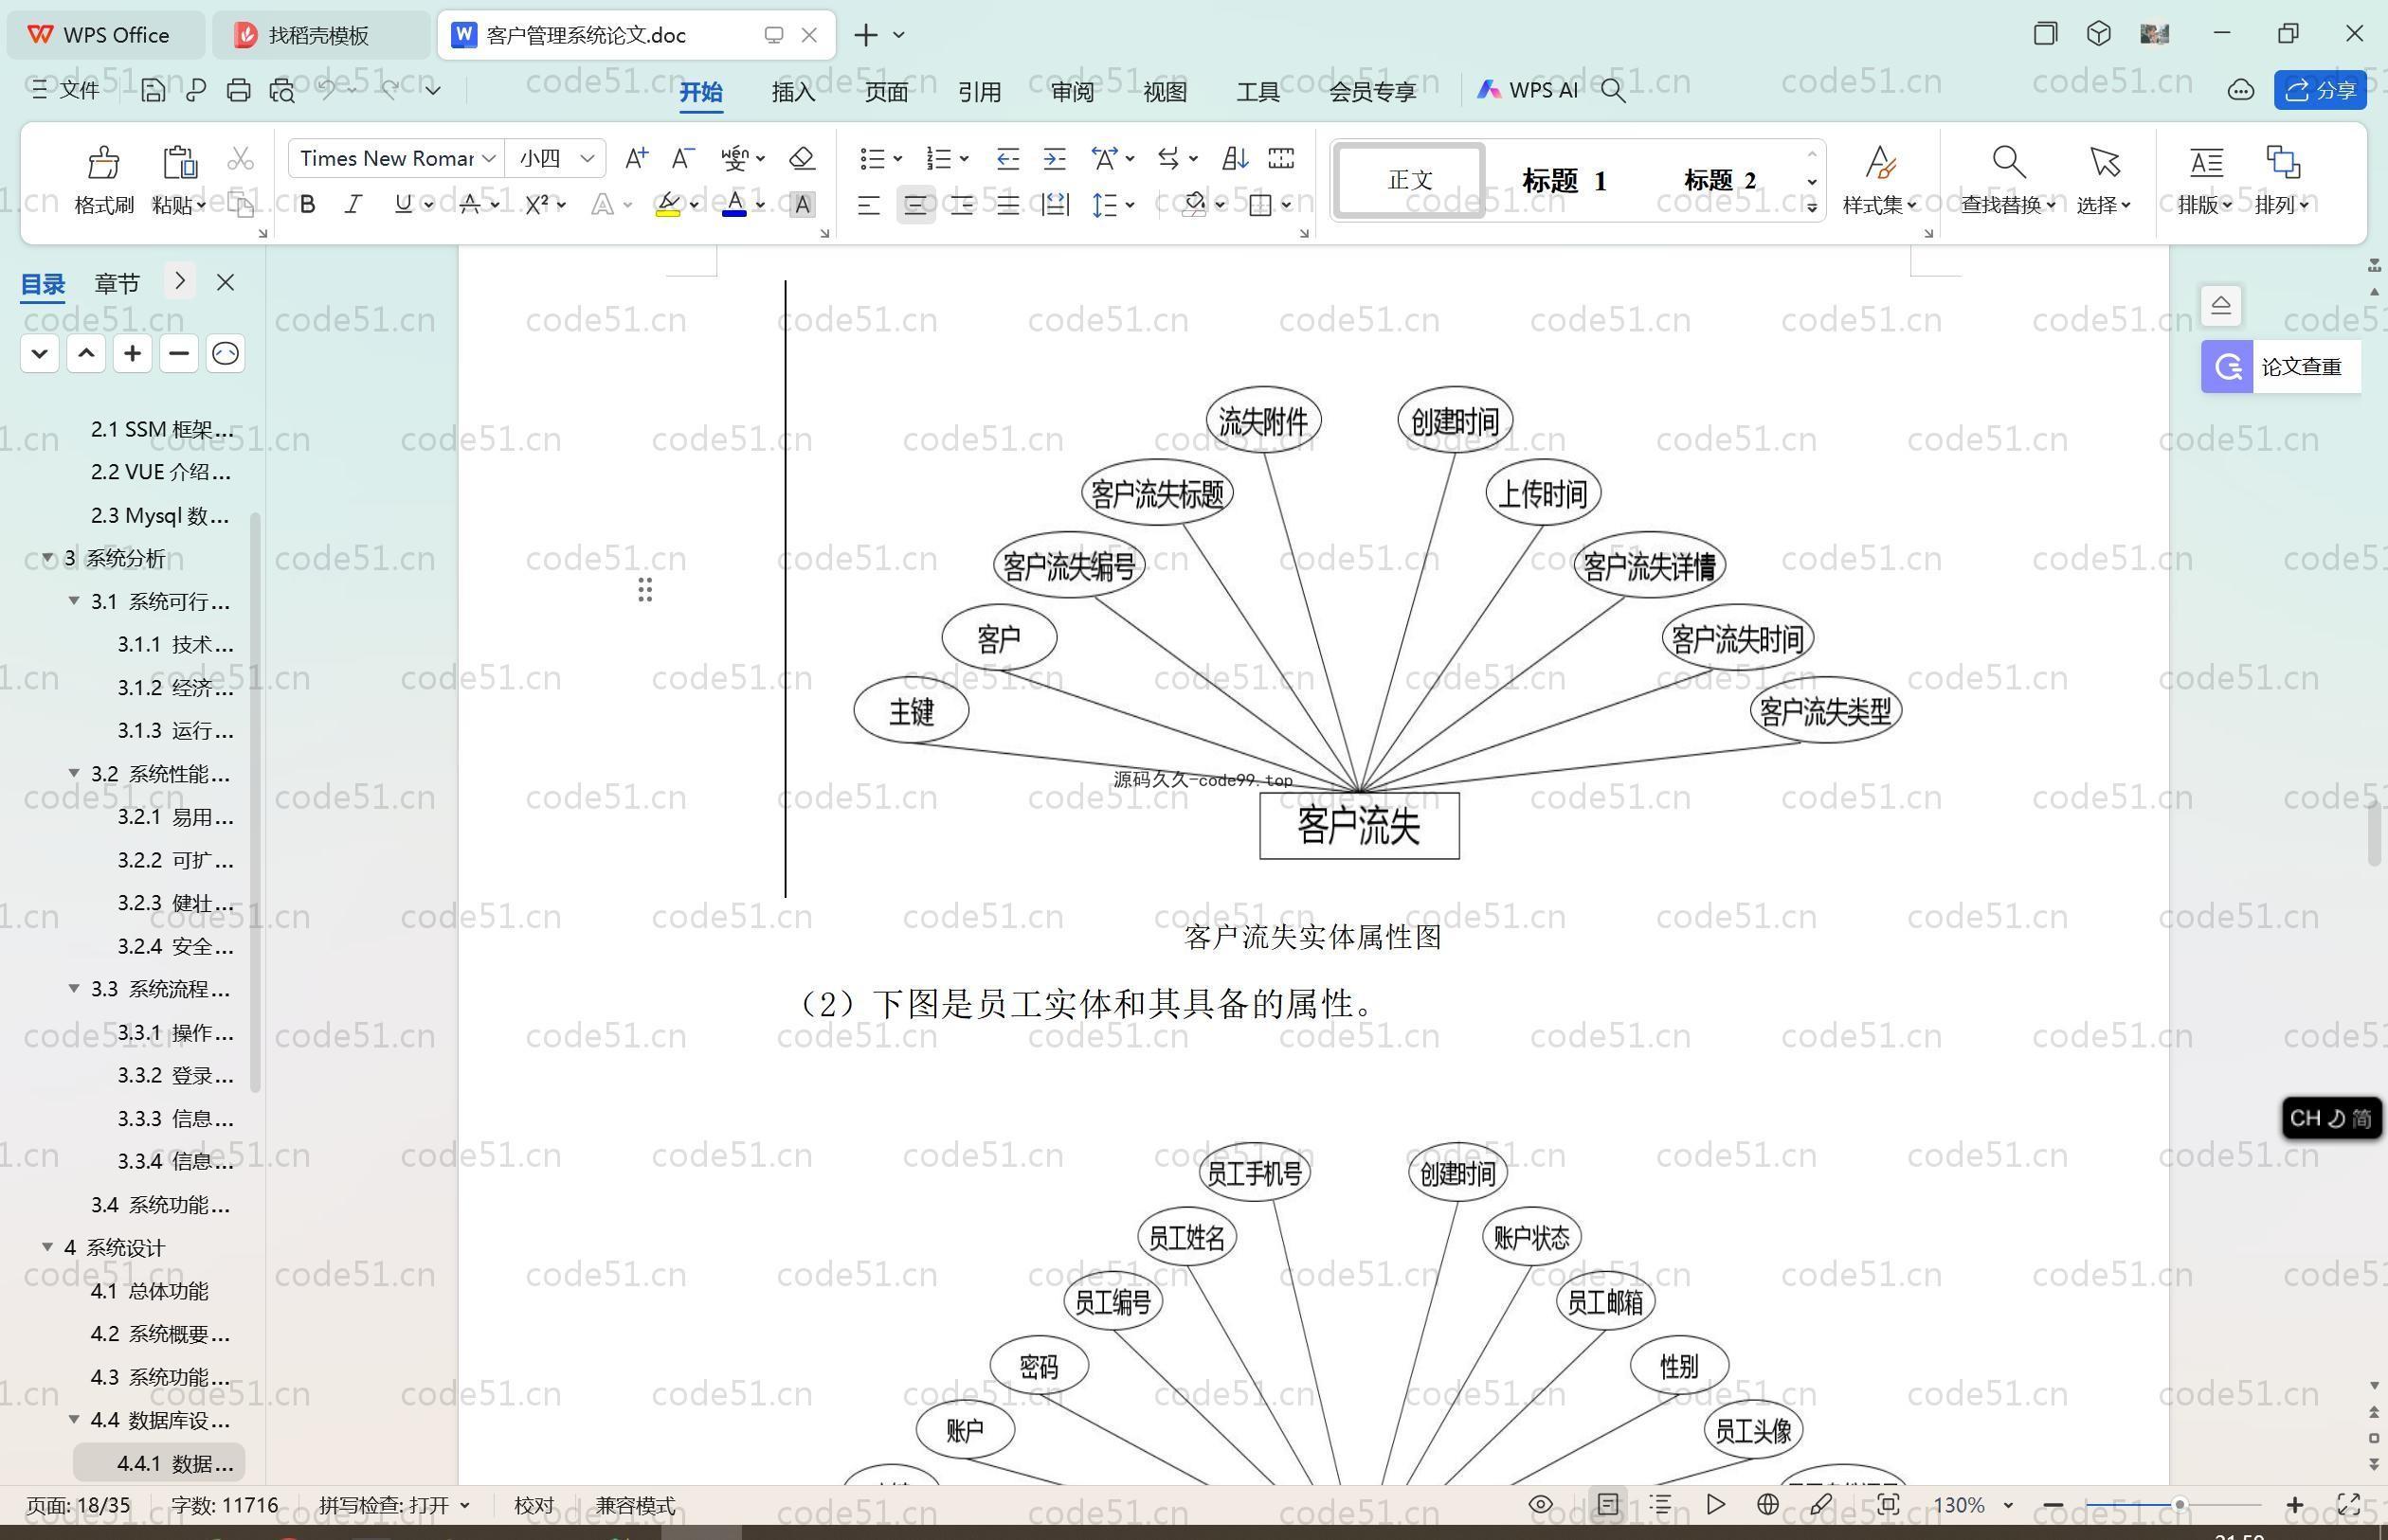Toggle character shading A button
The image size is (2388, 1540).
coord(802,205)
